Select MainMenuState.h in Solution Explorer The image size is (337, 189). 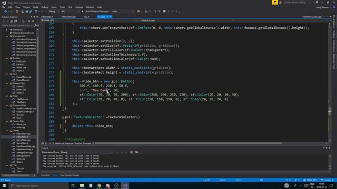(25, 149)
